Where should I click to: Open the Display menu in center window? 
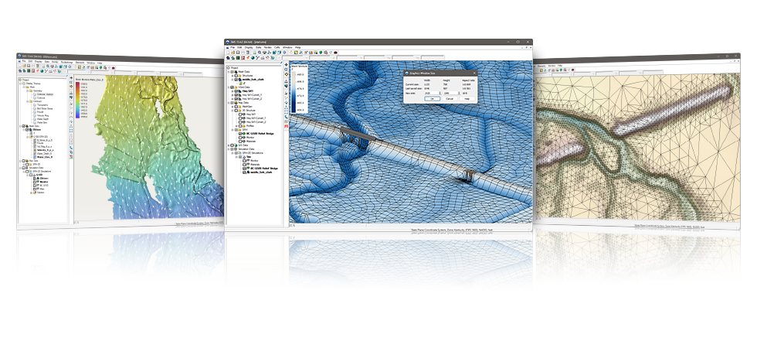[x=249, y=47]
